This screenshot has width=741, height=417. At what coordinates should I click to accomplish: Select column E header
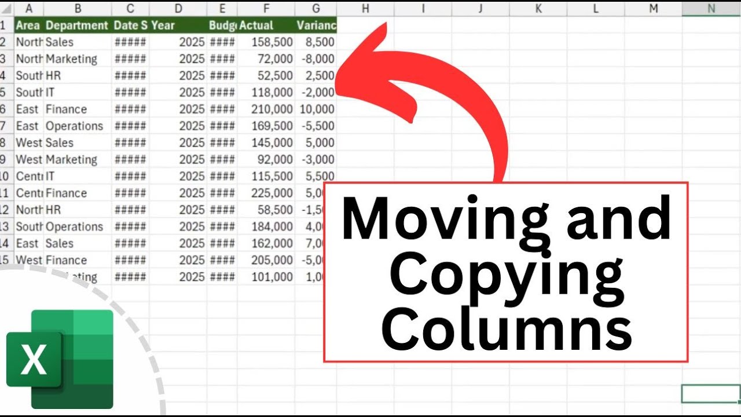pyautogui.click(x=222, y=8)
